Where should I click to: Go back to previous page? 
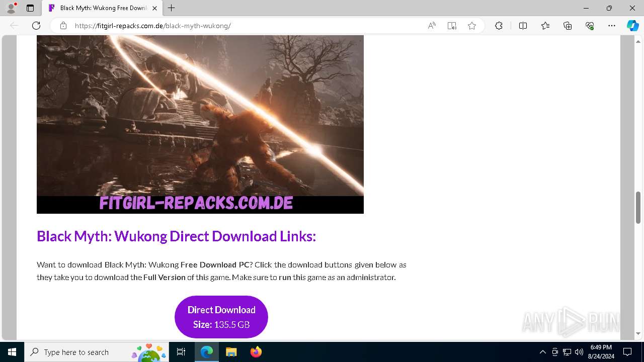point(14,26)
